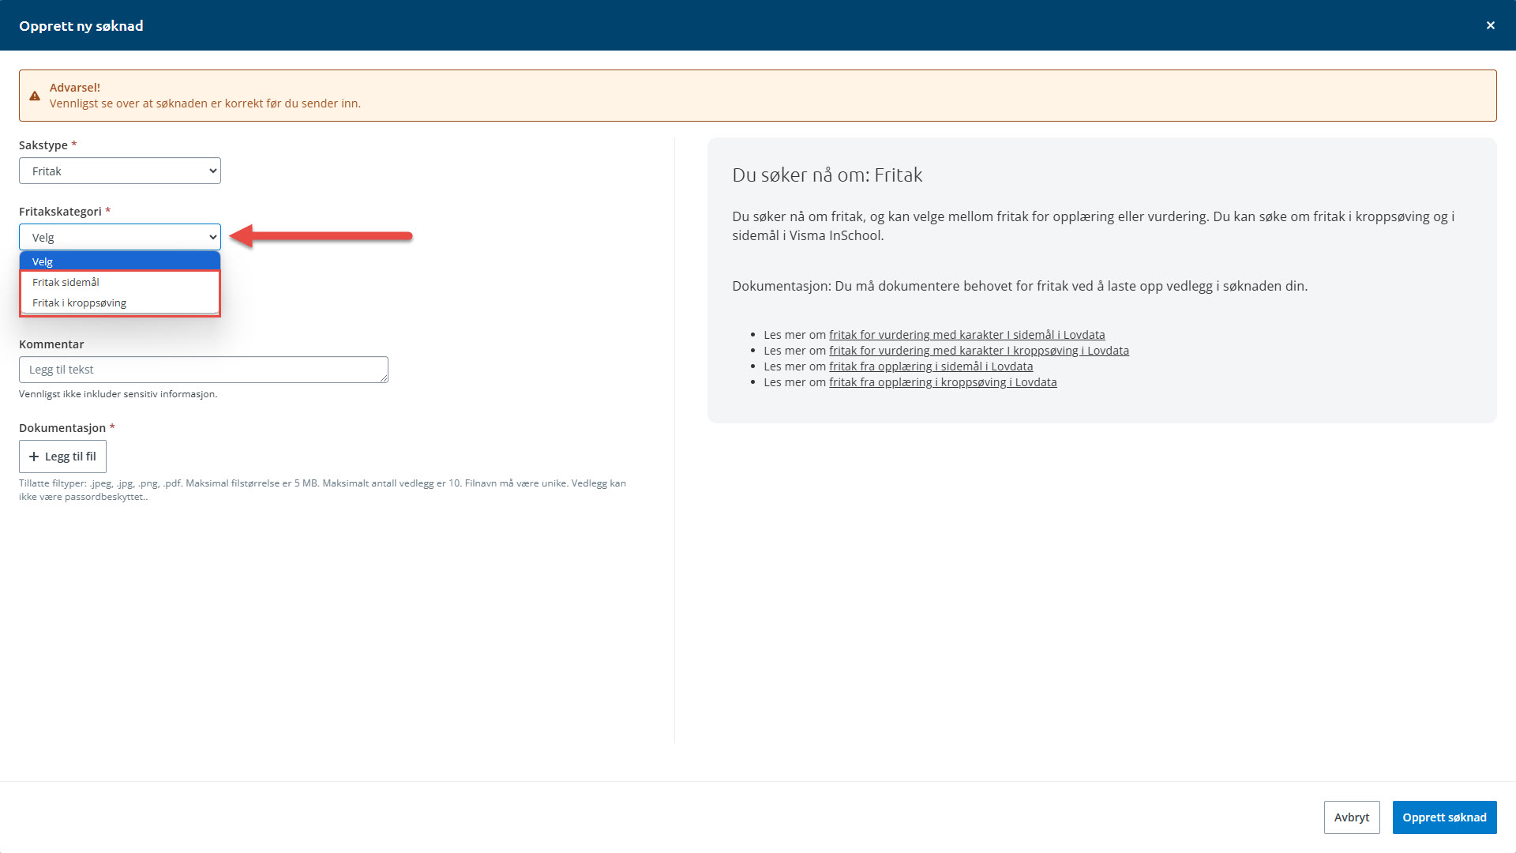Open fritak fra opplæring i kroppsøving link
This screenshot has width=1516, height=853.
[x=942, y=382]
